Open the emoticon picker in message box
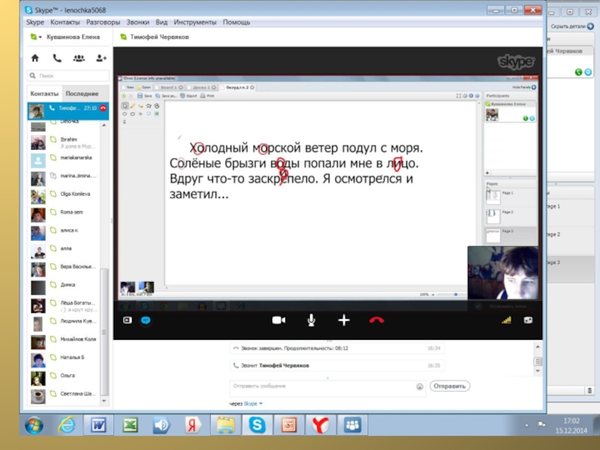 (420, 387)
